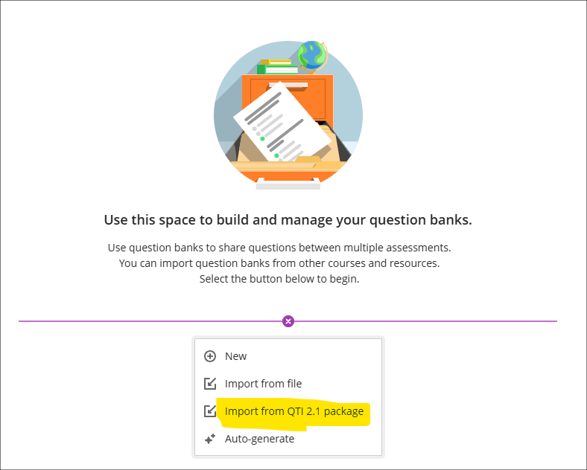This screenshot has width=587, height=470.
Task: Click the import arrow icon beside Import from file
Action: tap(210, 384)
